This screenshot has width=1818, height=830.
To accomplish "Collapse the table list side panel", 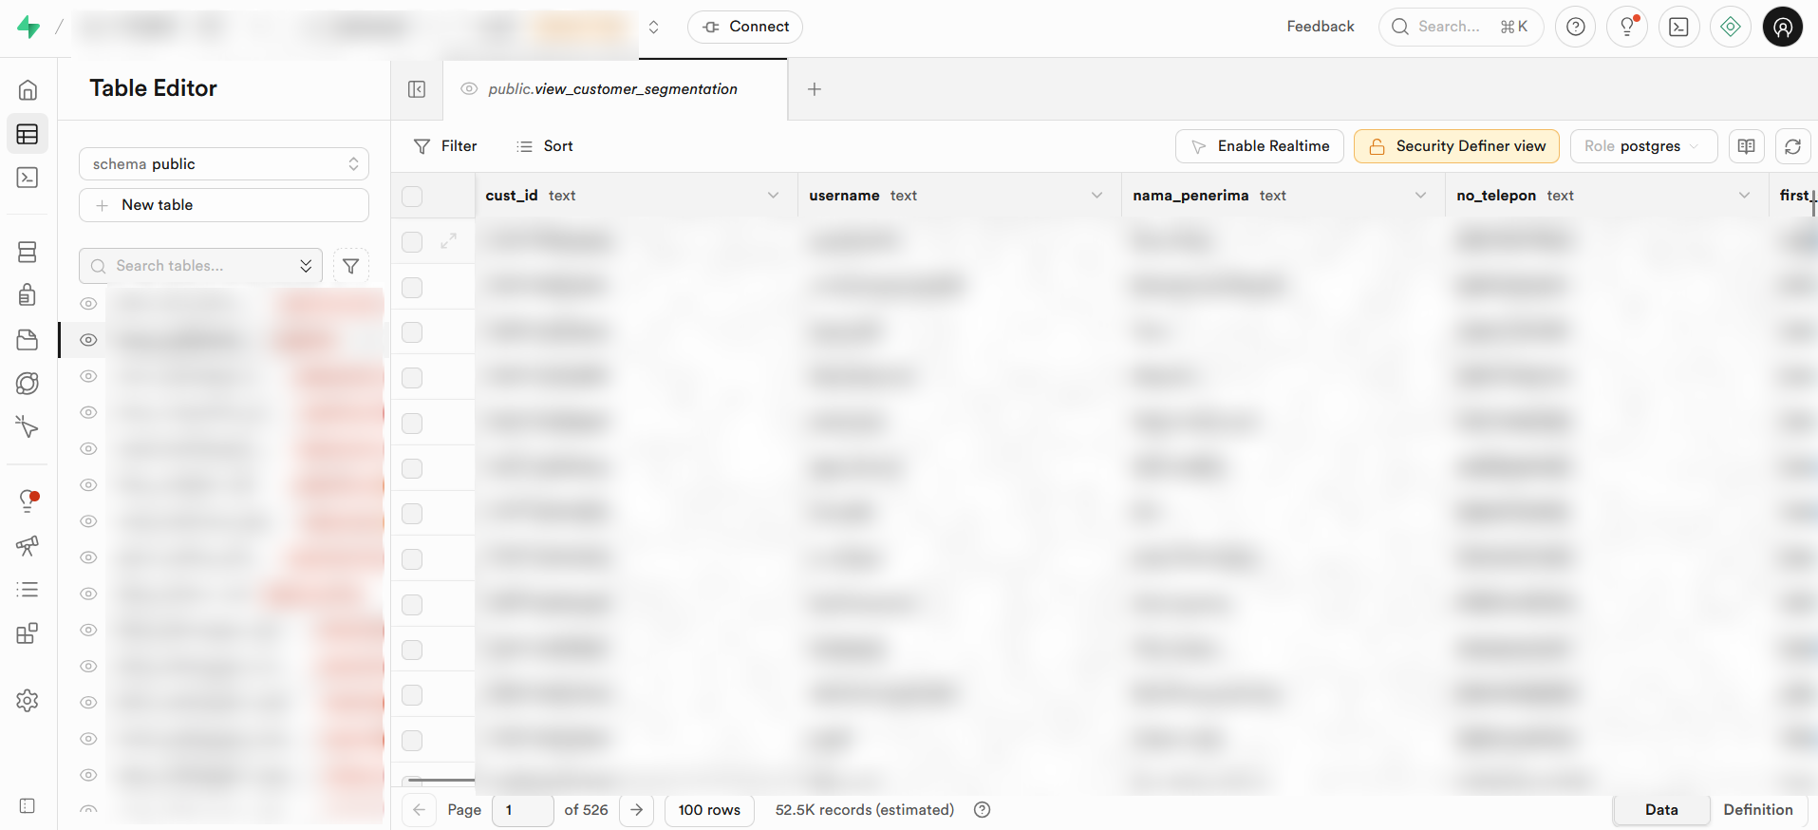I will [417, 89].
